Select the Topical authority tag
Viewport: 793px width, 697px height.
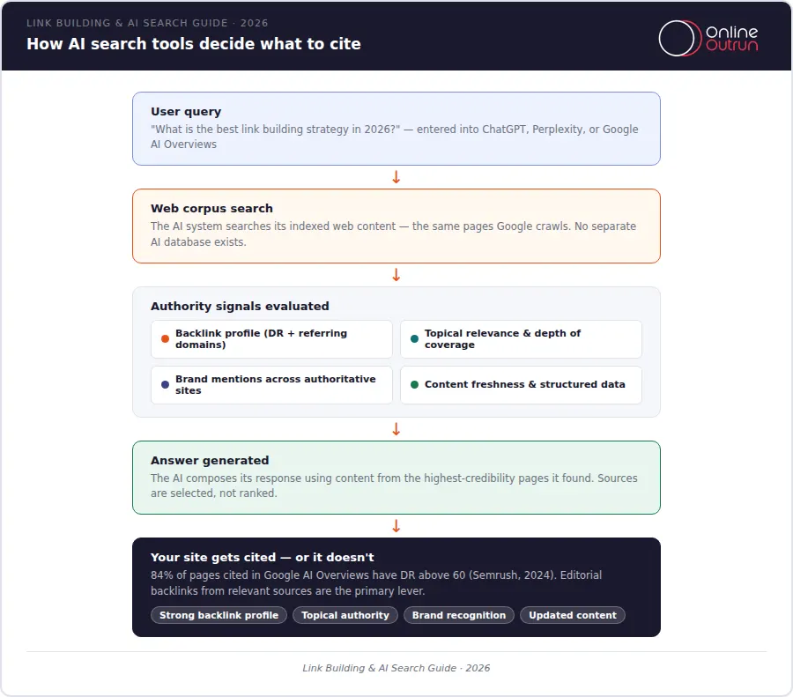click(345, 615)
